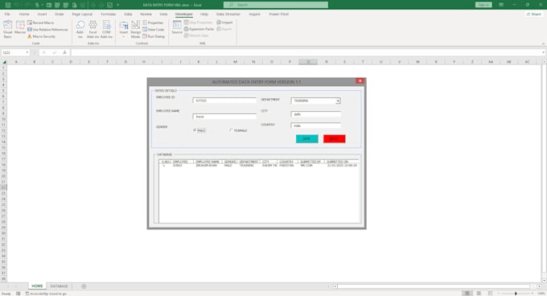The height and width of the screenshot is (296, 547).
Task: Select the database row with PAKISTAN
Action: [259, 166]
